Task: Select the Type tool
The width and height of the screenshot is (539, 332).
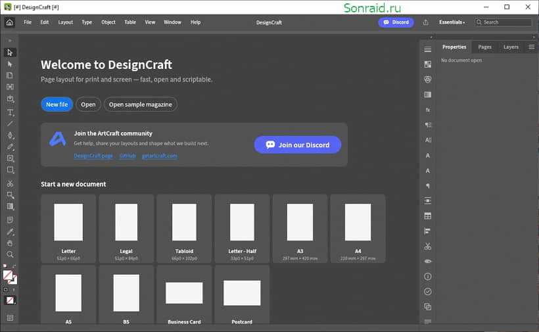Action: pyautogui.click(x=11, y=112)
